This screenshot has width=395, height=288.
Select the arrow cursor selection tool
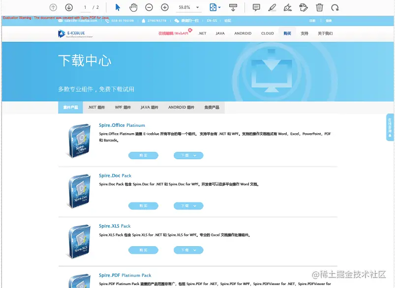click(x=118, y=7)
